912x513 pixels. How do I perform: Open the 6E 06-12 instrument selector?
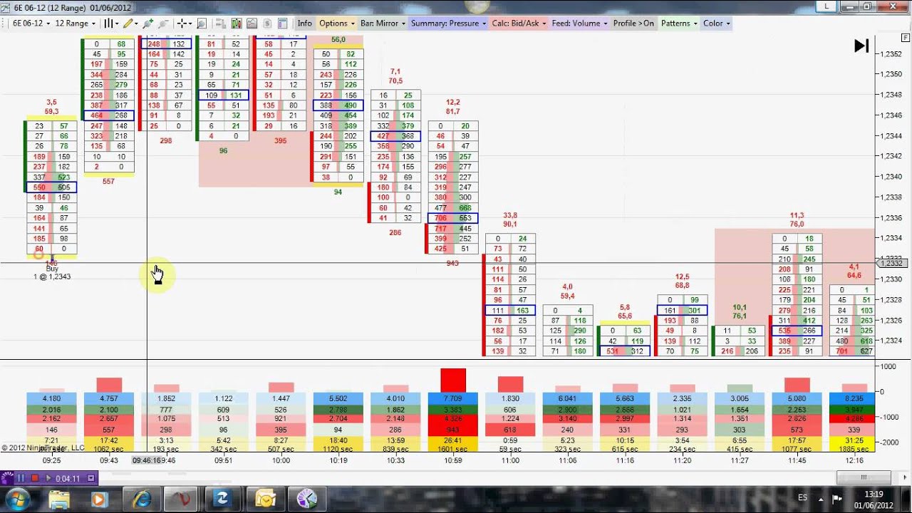pos(32,24)
